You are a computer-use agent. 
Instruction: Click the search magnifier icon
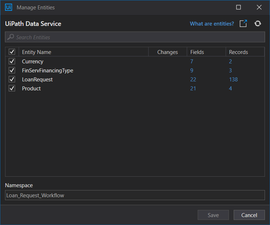click(x=11, y=37)
